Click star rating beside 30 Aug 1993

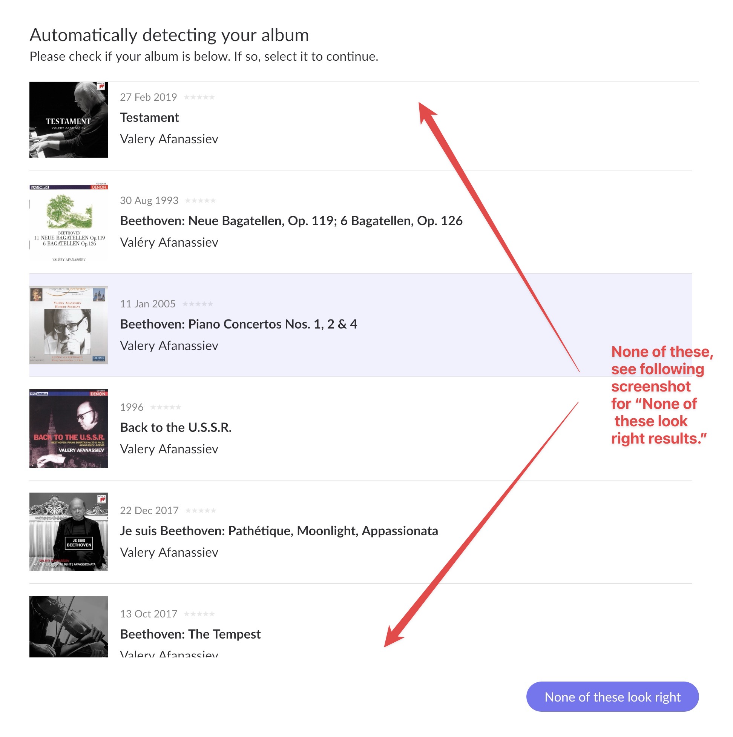(x=201, y=201)
